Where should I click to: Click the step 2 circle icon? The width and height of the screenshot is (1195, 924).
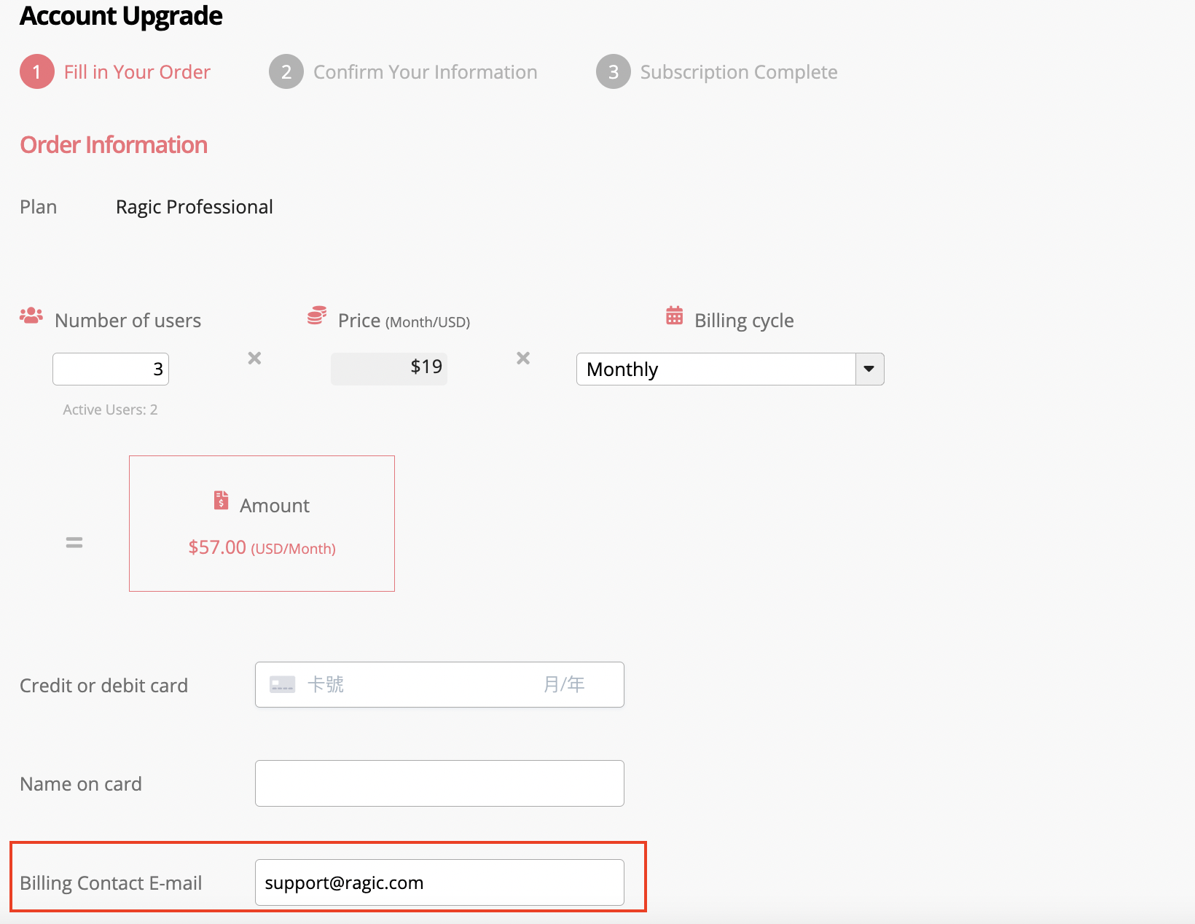(286, 71)
